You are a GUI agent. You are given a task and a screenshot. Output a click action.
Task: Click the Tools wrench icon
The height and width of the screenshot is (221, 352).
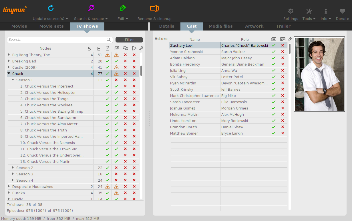pos(309,11)
